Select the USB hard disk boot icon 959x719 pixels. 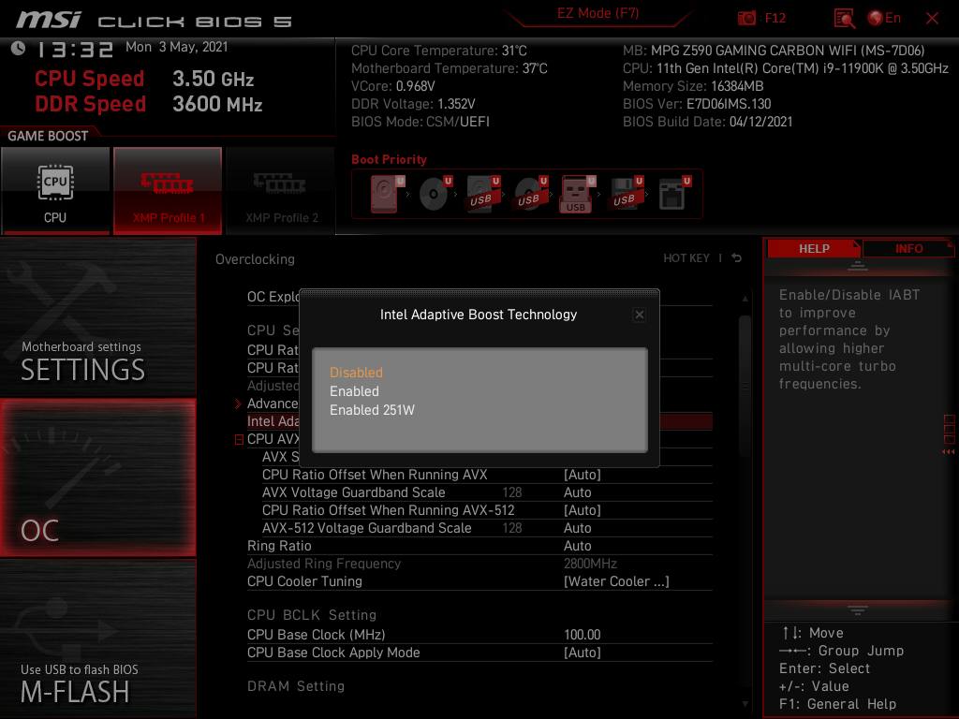[483, 194]
